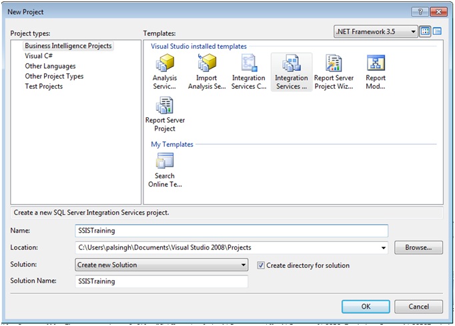Choose the Integration Services Connections template

pos(248,65)
